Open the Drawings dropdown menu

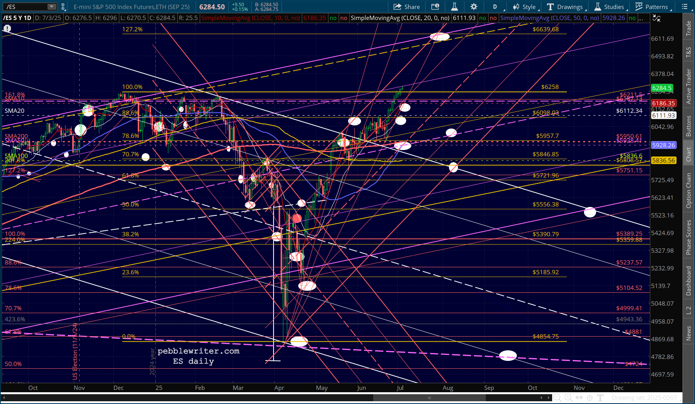coord(566,7)
